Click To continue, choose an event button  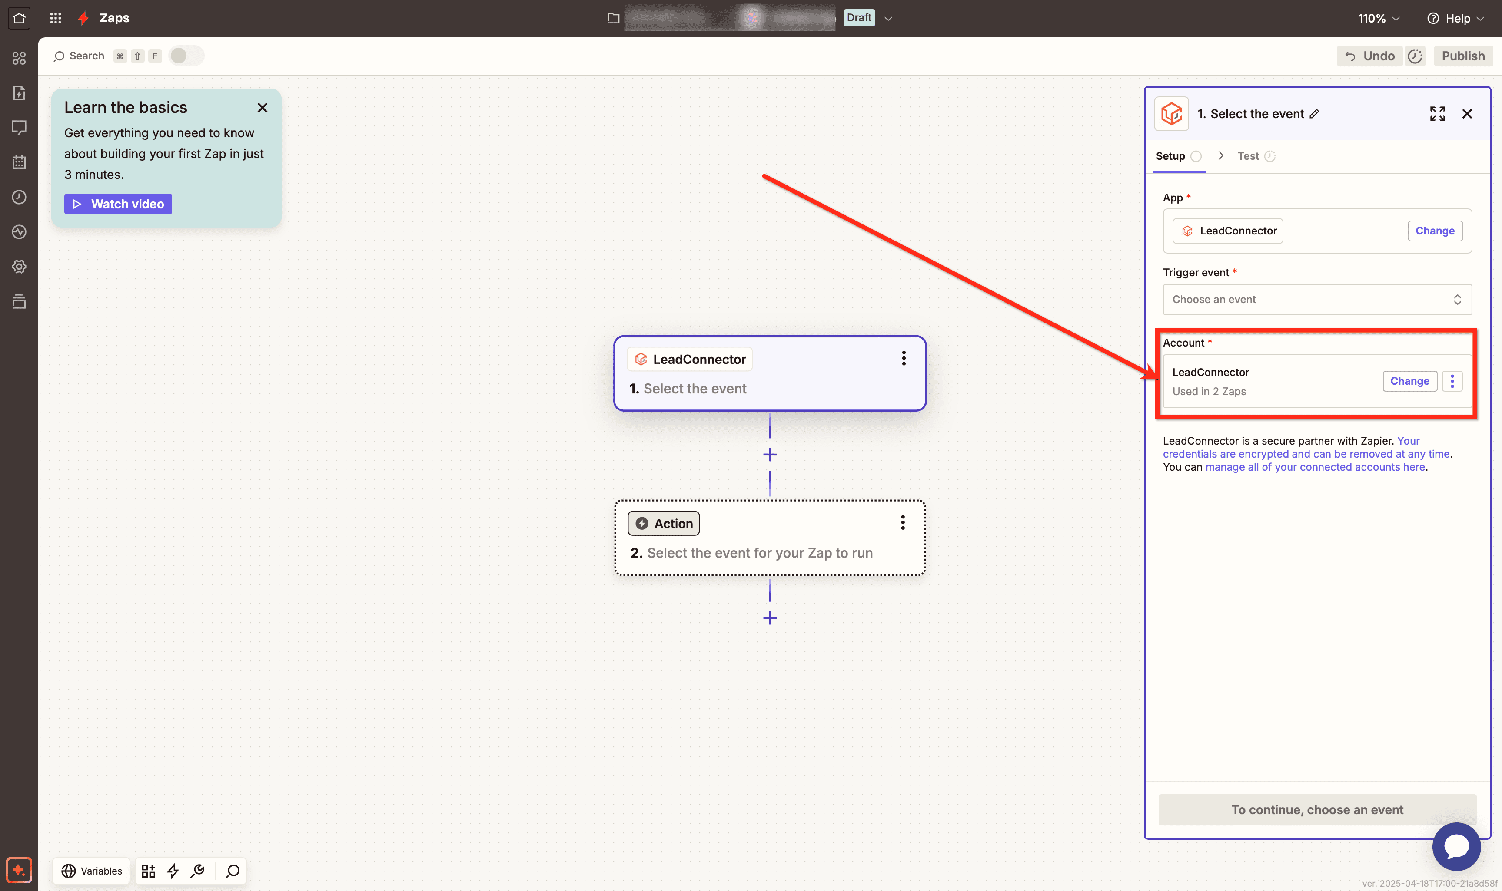click(x=1317, y=809)
